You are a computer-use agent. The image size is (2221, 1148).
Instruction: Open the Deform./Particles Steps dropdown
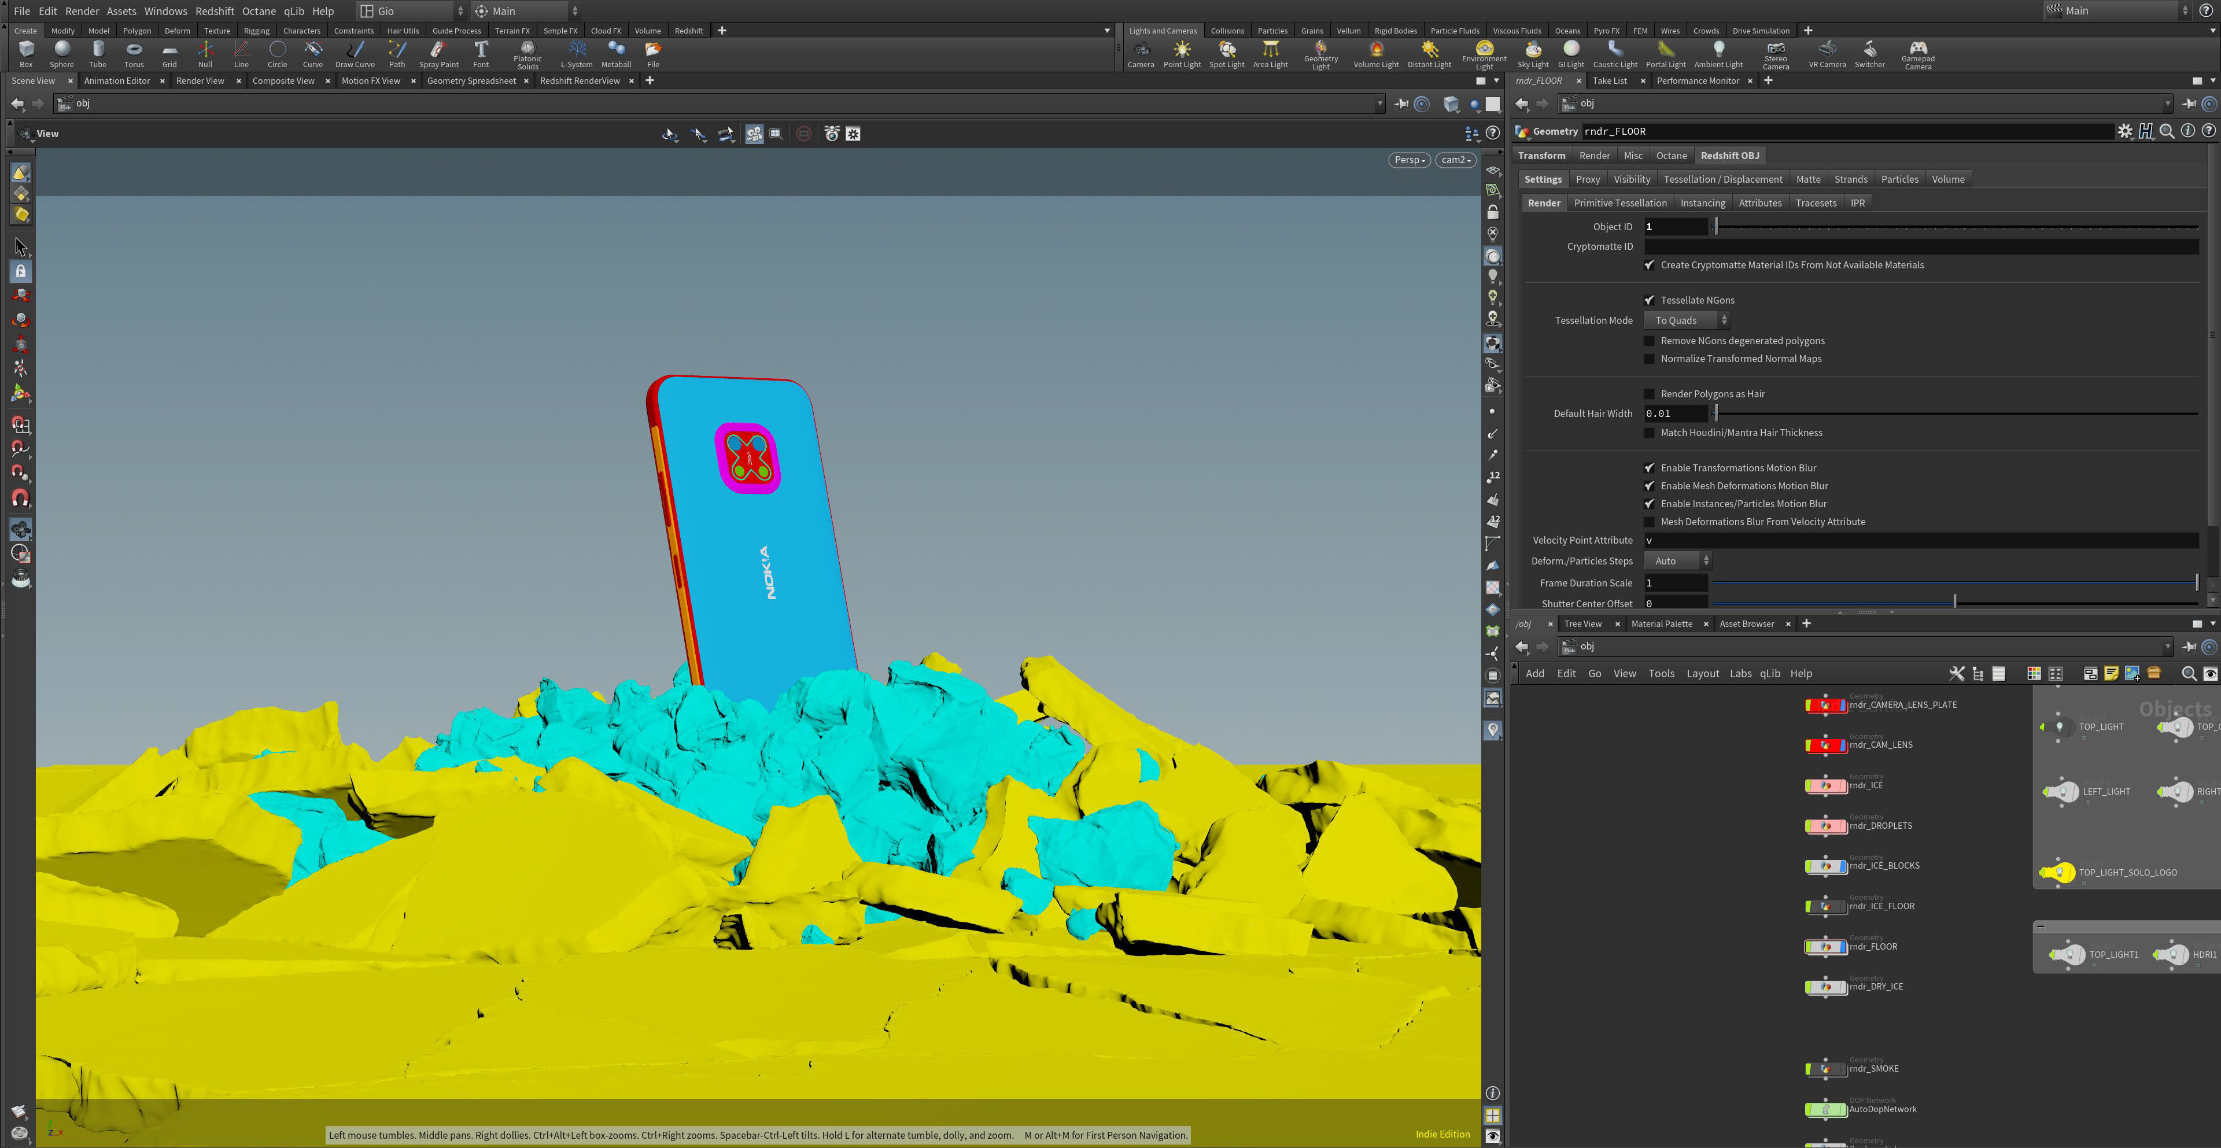(1676, 561)
